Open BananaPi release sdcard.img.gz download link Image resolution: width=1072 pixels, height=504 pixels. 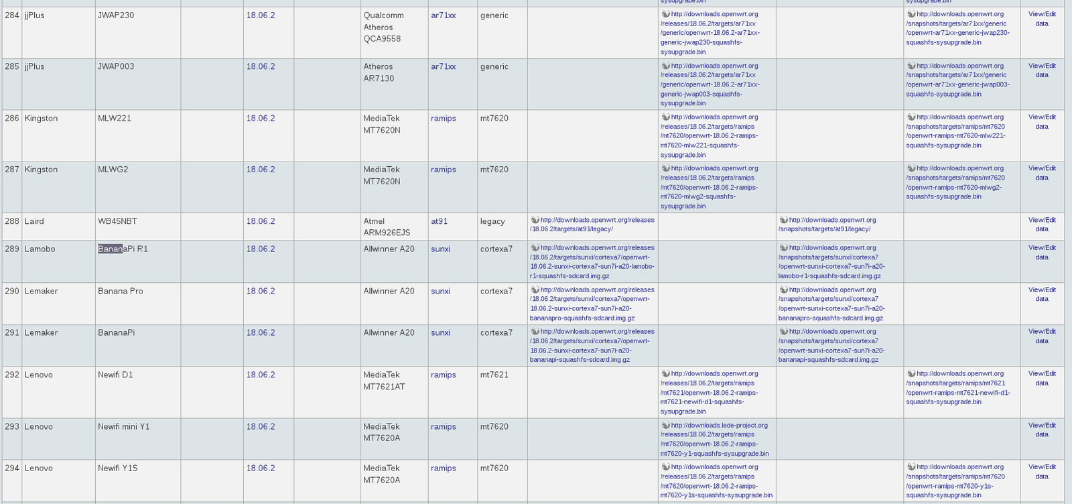[592, 346]
